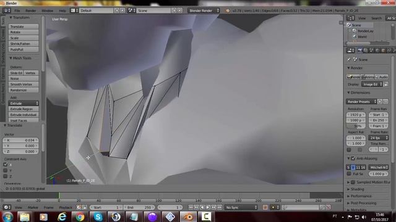This screenshot has height=222, width=396.
Task: Open the Help menu
Action: (x=62, y=10)
